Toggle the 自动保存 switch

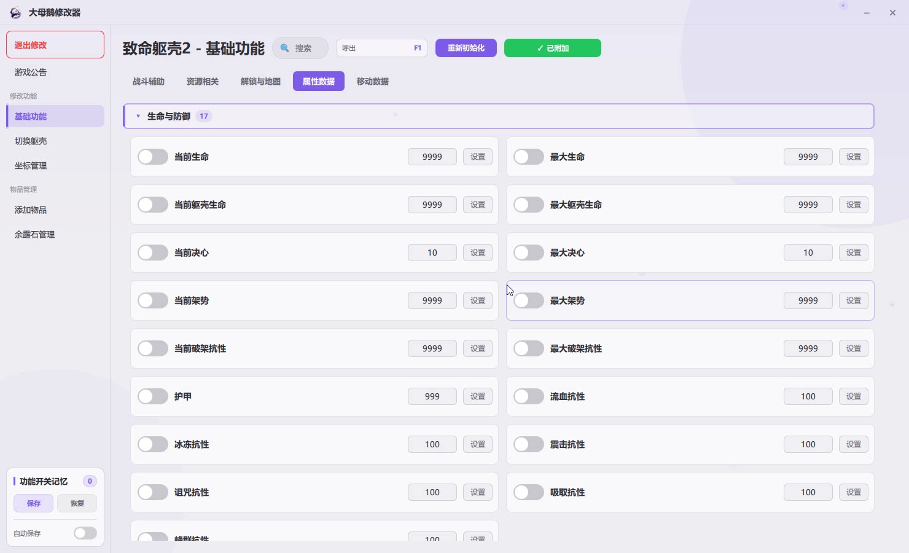85,533
